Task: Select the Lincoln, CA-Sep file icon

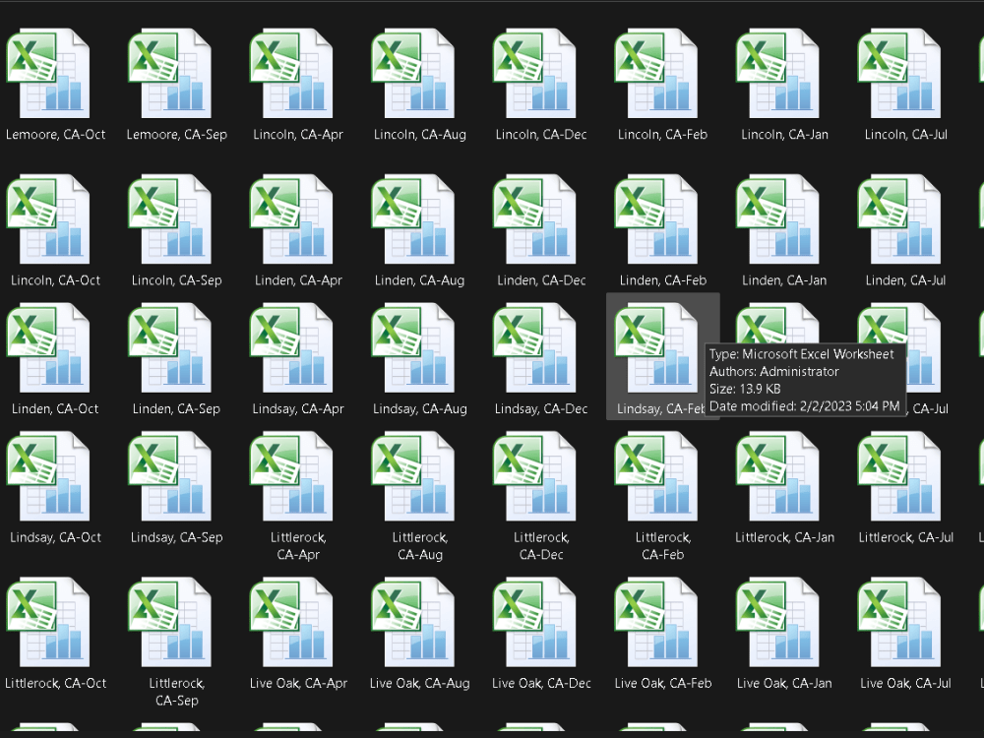Action: tap(170, 219)
